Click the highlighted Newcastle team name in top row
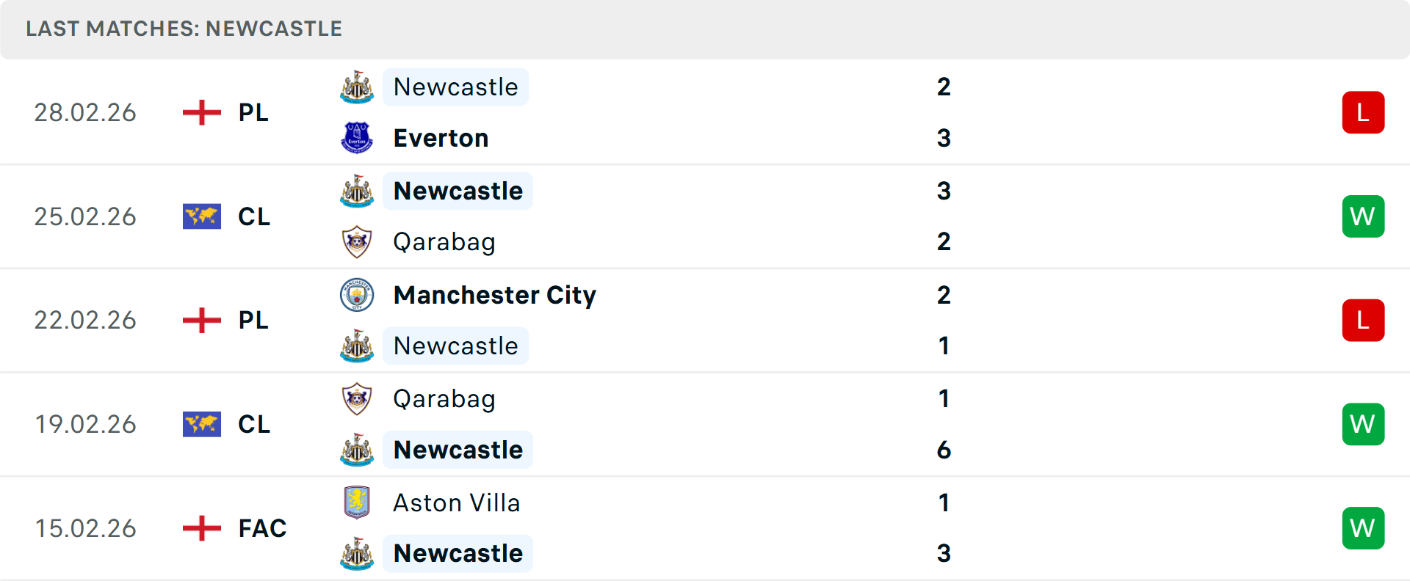This screenshot has height=581, width=1410. [455, 86]
